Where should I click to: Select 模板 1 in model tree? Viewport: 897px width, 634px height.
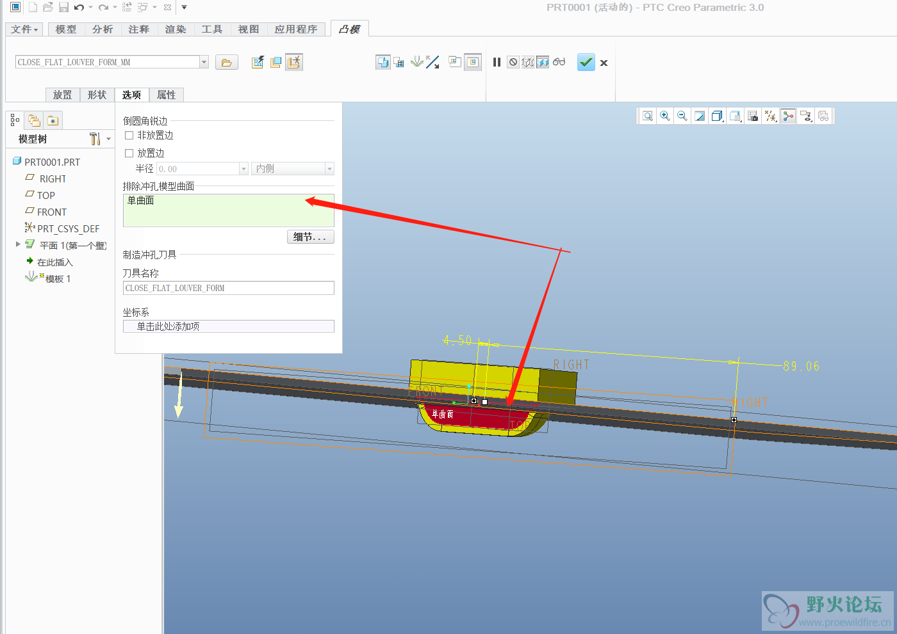[x=58, y=279]
